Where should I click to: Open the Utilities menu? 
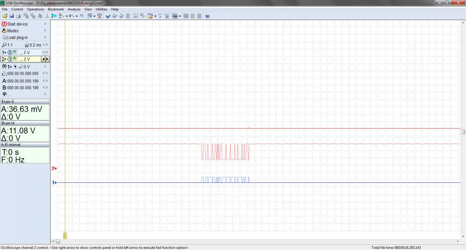102,9
